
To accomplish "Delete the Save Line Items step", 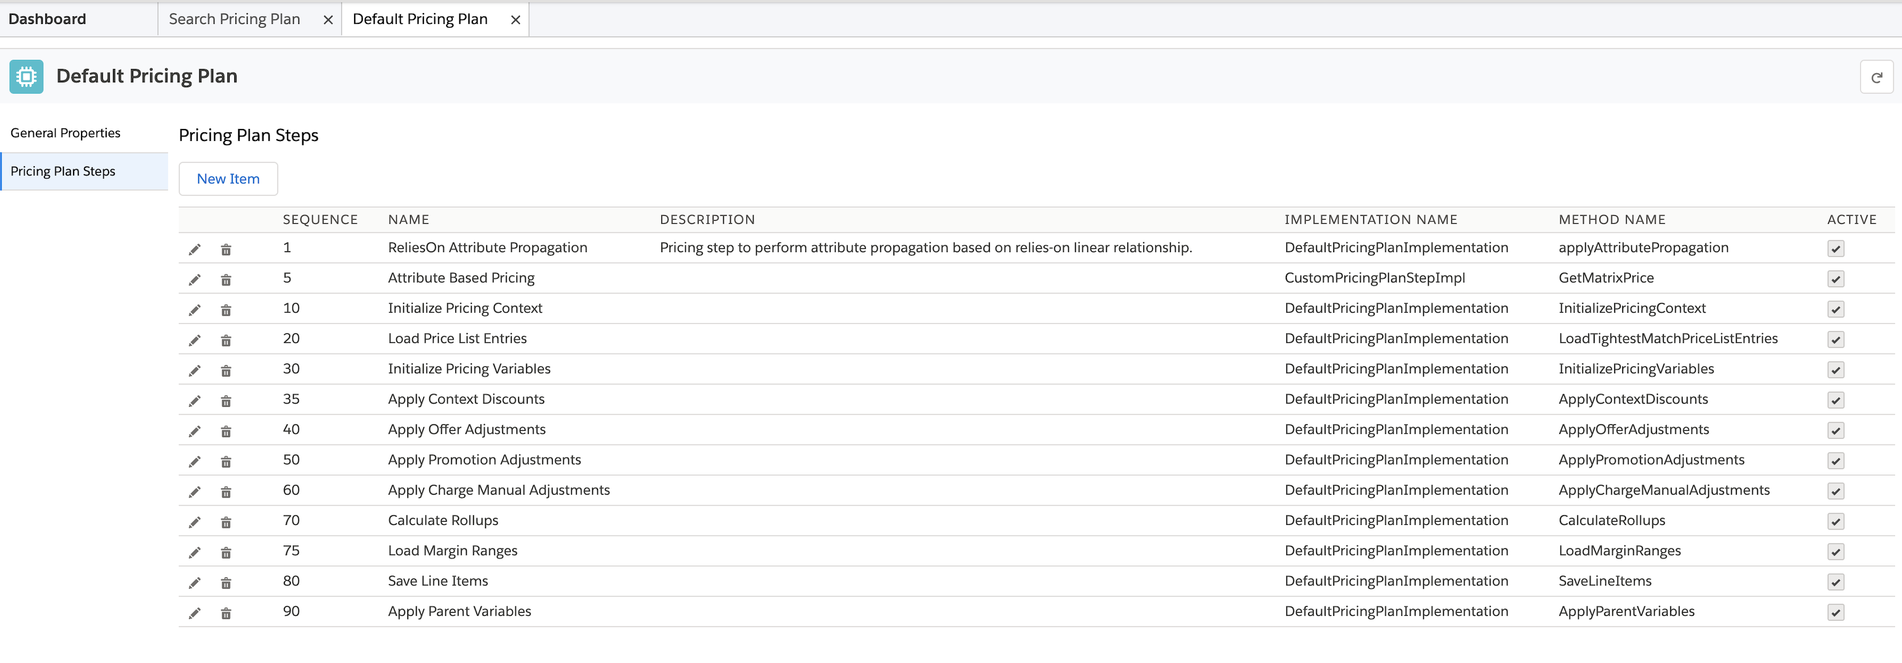I will pos(226,583).
